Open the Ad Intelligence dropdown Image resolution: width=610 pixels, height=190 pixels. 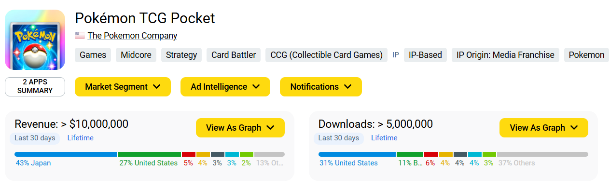click(x=225, y=87)
